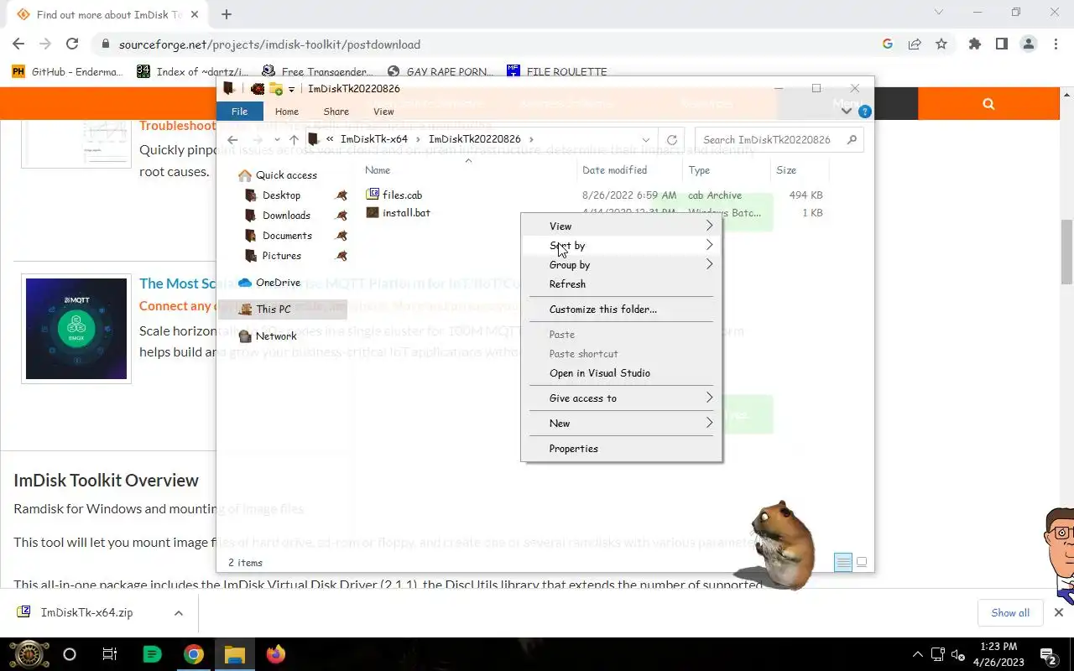Refresh the Explorer address bar
The height and width of the screenshot is (671, 1074).
click(x=671, y=140)
